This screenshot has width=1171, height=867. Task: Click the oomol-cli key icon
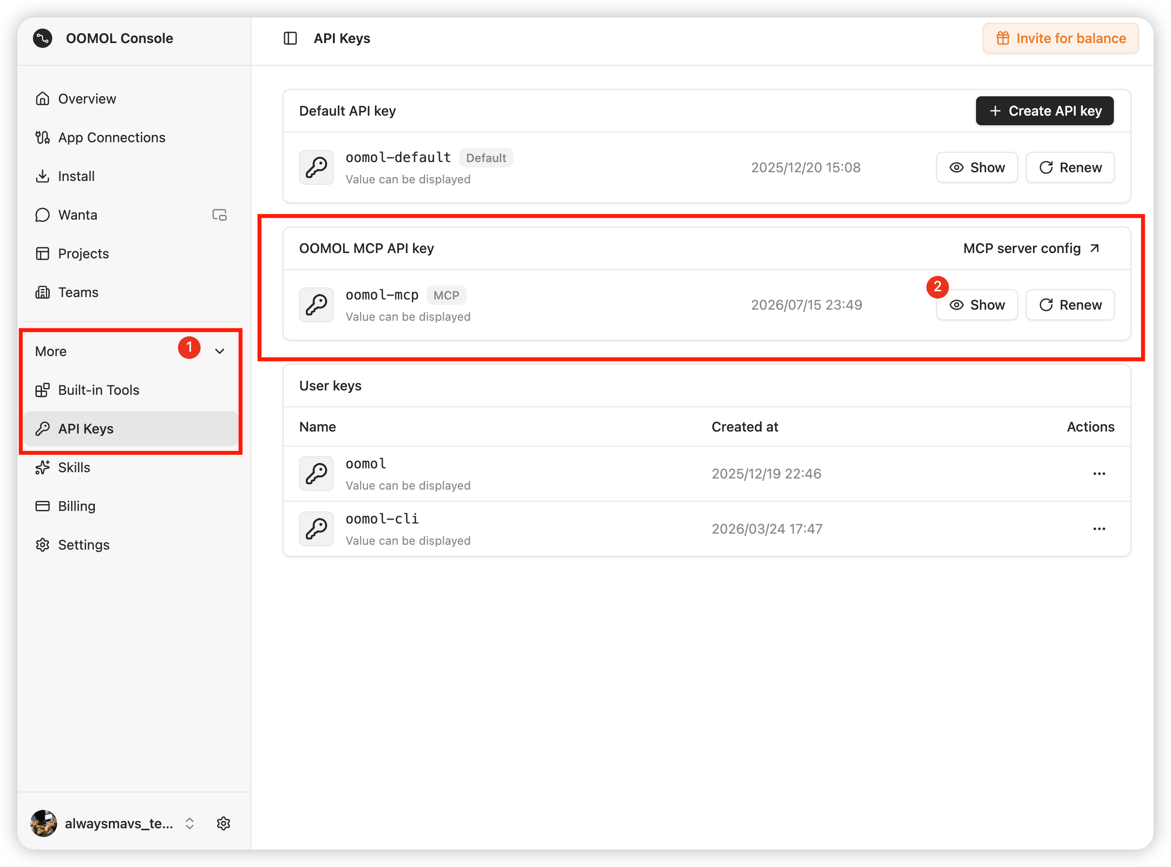pyautogui.click(x=316, y=530)
